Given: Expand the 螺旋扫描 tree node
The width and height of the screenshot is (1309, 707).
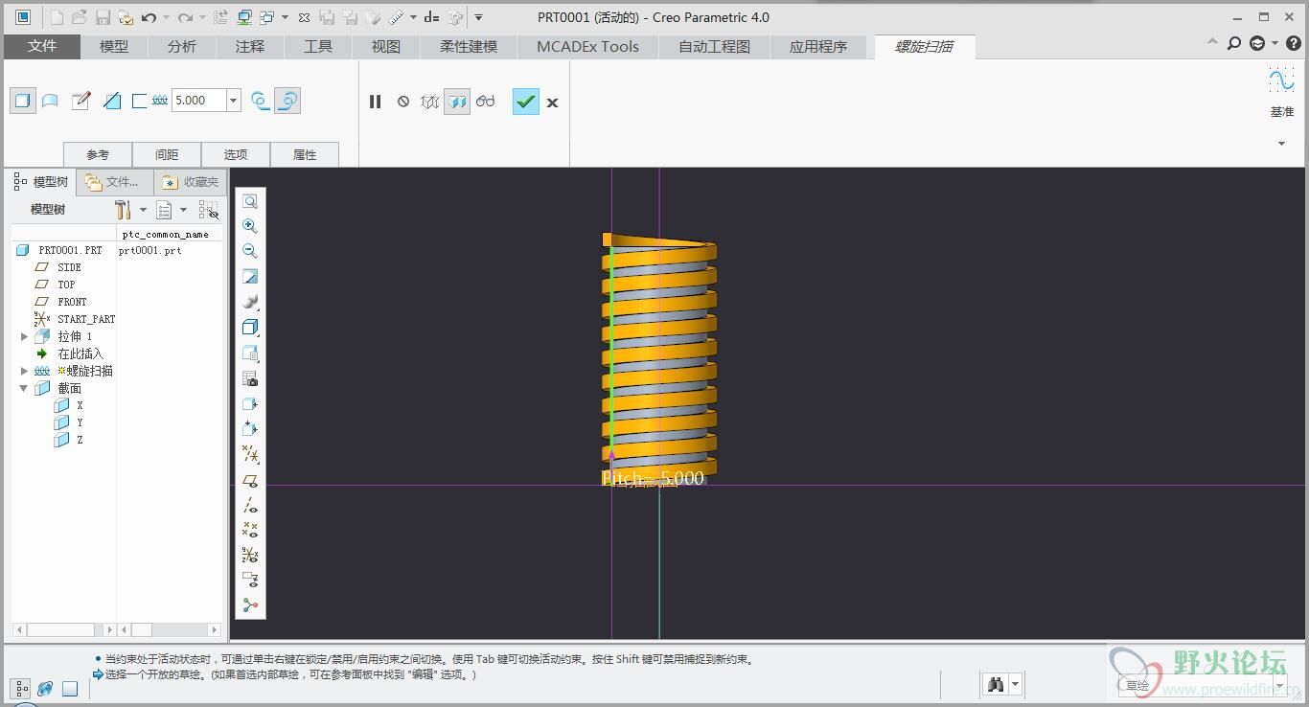Looking at the screenshot, I should click(x=24, y=371).
